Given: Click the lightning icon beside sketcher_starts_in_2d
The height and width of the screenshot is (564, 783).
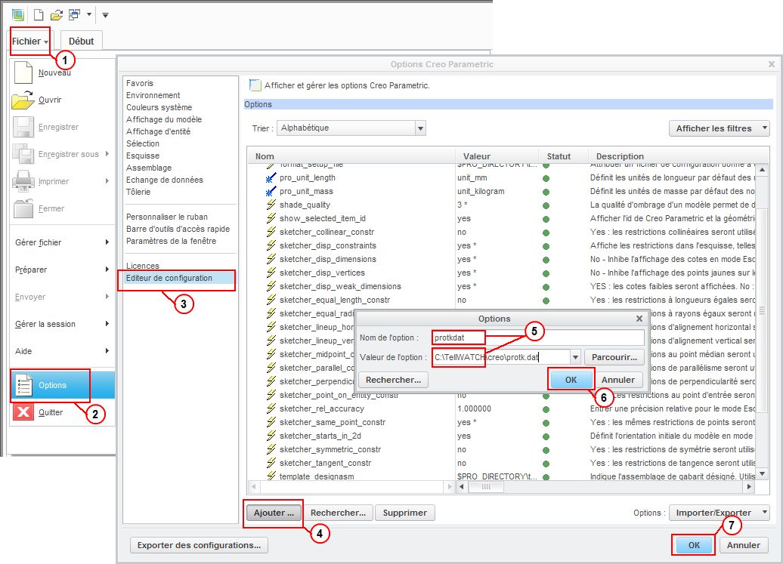Looking at the screenshot, I should 271,436.
